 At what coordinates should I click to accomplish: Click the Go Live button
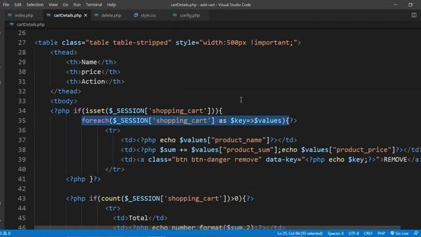(399, 233)
